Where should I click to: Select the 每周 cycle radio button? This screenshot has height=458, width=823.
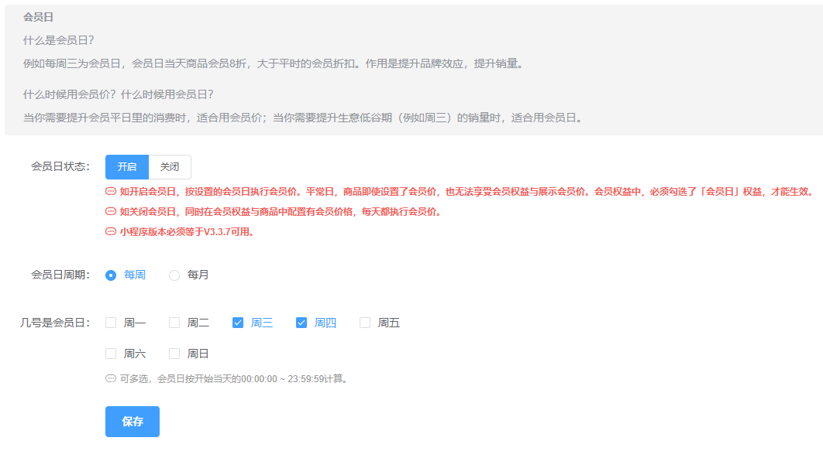111,275
